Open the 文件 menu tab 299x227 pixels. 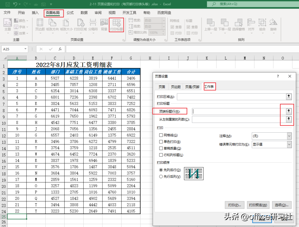[x=7, y=12]
